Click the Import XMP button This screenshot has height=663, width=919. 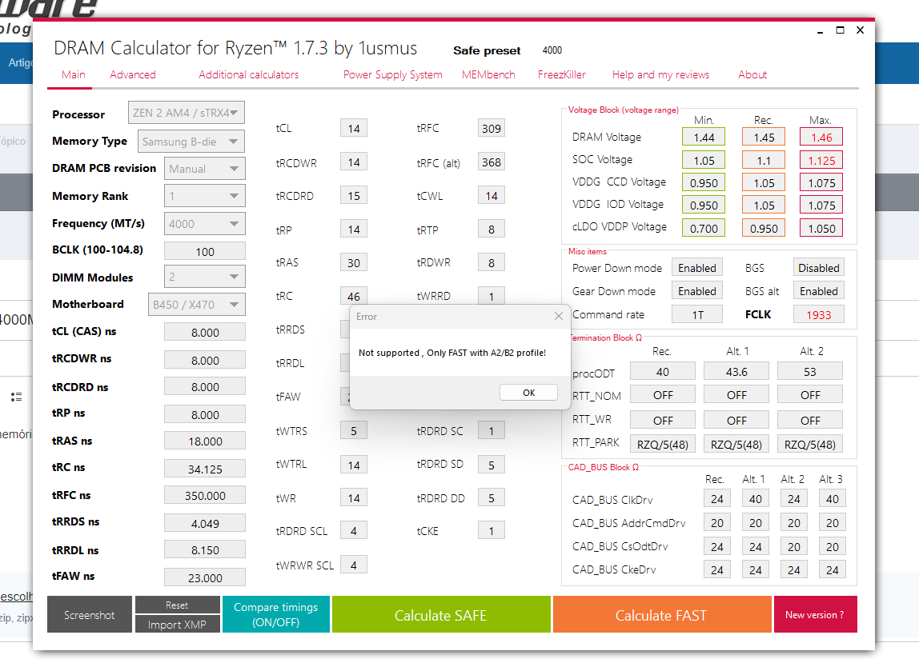(x=177, y=625)
